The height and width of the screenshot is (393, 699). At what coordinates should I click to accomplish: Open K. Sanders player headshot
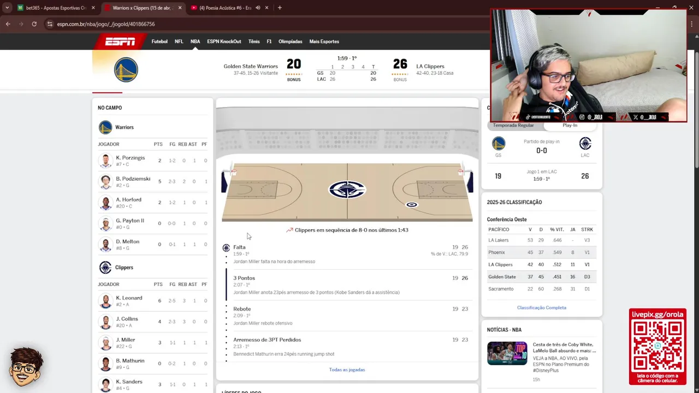105,384
